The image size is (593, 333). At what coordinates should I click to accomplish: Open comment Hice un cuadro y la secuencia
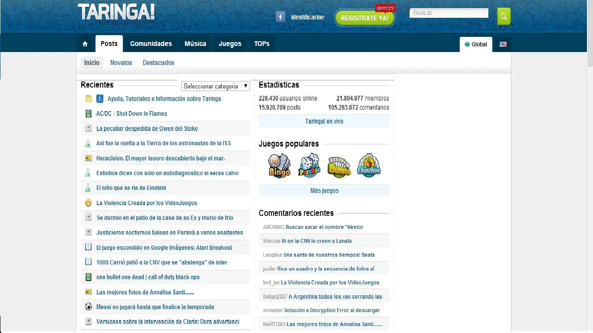[326, 269]
